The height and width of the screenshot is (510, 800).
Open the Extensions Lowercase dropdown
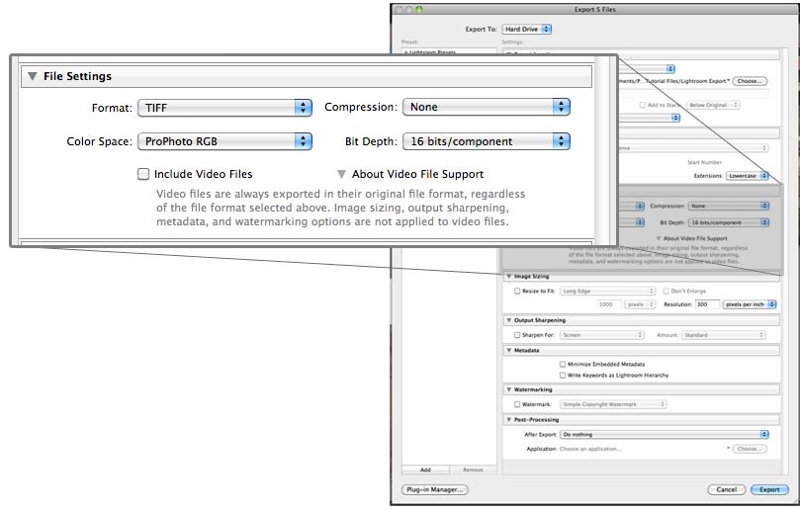747,176
